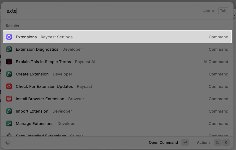The height and width of the screenshot is (150, 236).
Task: Click the Ask AI label
Action: pos(209,11)
